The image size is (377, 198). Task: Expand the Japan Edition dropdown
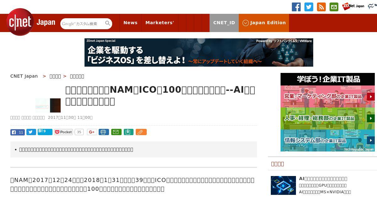click(x=264, y=23)
